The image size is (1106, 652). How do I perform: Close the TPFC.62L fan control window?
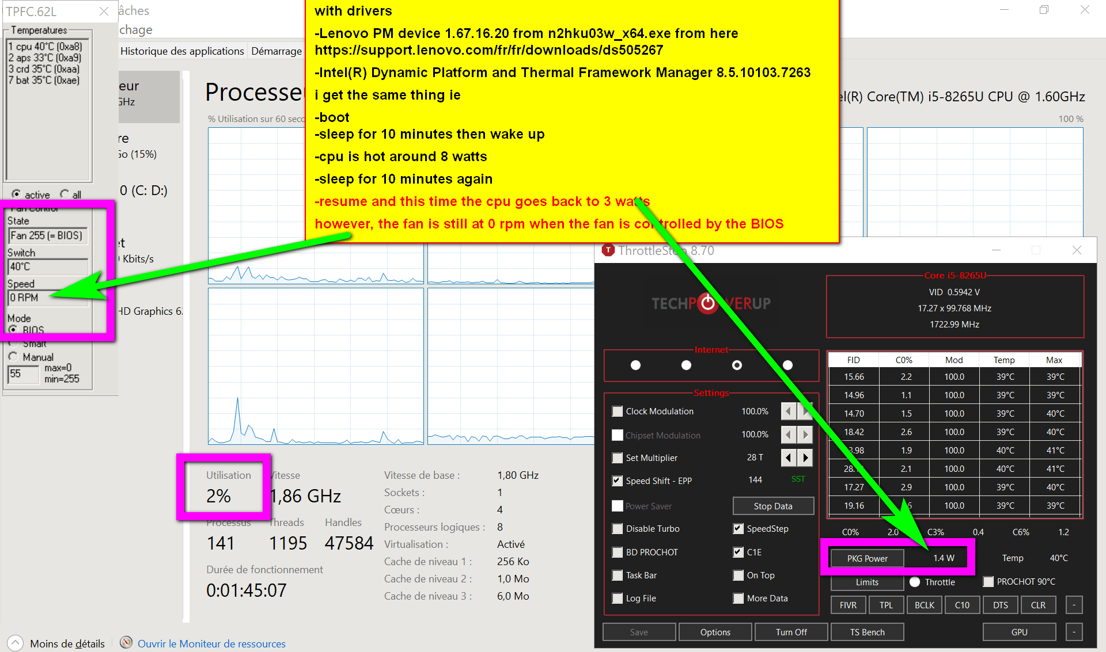104,11
